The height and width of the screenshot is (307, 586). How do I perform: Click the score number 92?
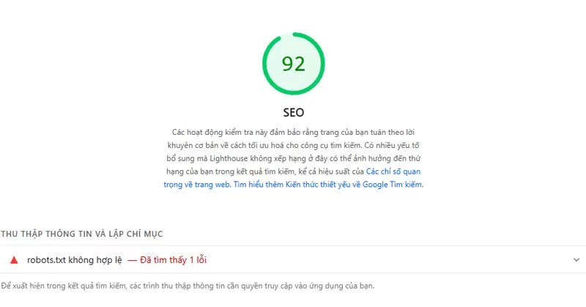click(293, 64)
